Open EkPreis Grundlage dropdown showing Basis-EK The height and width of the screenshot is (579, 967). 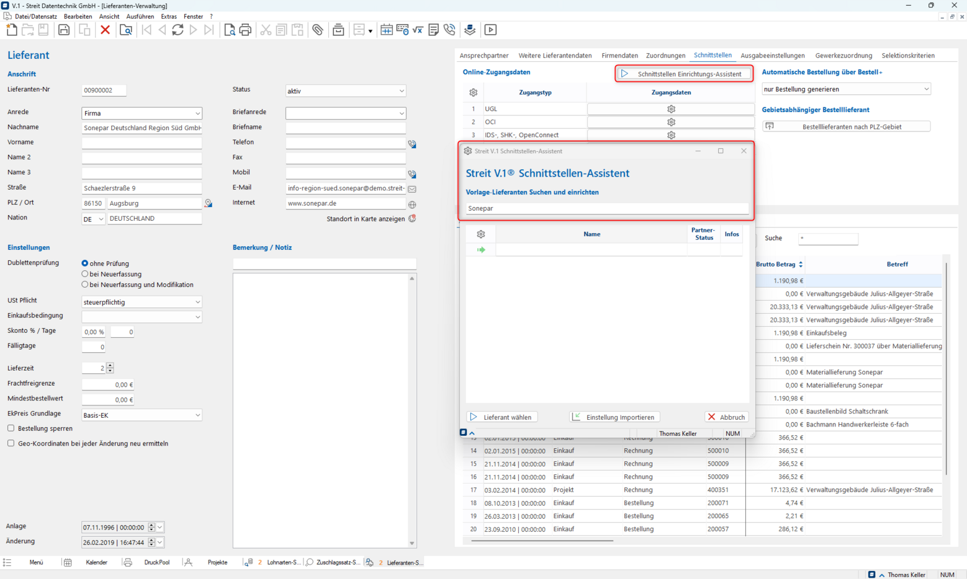pos(142,415)
